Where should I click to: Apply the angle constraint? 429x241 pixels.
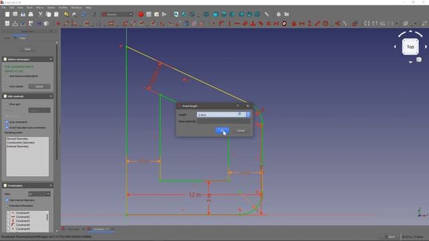pos(338,24)
